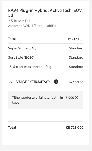Viewport: 92px width, 151px height.
Task: Click the Tilhengerfeste originalt, fast type text
Action: tap(34, 100)
